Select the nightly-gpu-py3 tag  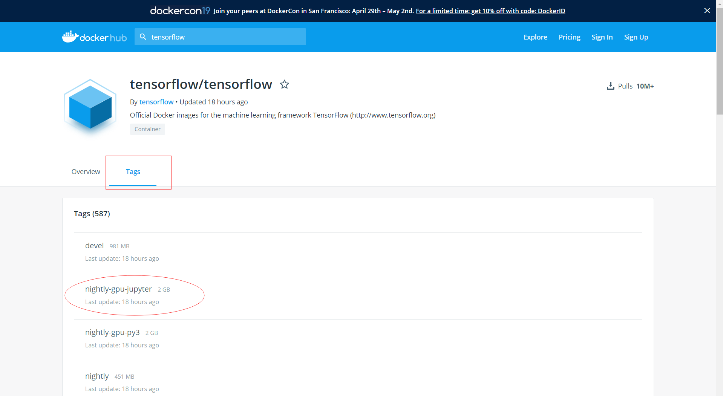[112, 332]
